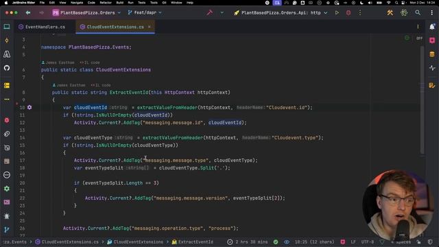Open the UTF-8 encoding selector
439x247 pixels.
[x=368, y=242]
